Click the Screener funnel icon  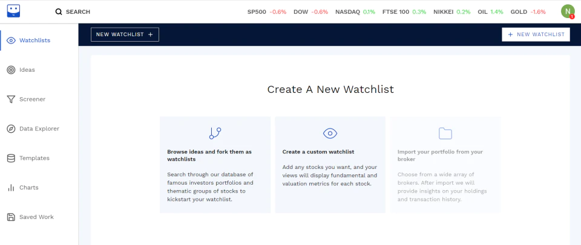pos(11,100)
